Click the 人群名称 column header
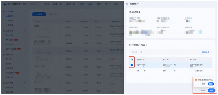This screenshot has height=95, width=218. [x=37, y=22]
